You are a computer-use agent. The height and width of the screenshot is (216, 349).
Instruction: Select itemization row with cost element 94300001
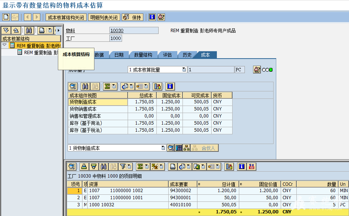208,198
